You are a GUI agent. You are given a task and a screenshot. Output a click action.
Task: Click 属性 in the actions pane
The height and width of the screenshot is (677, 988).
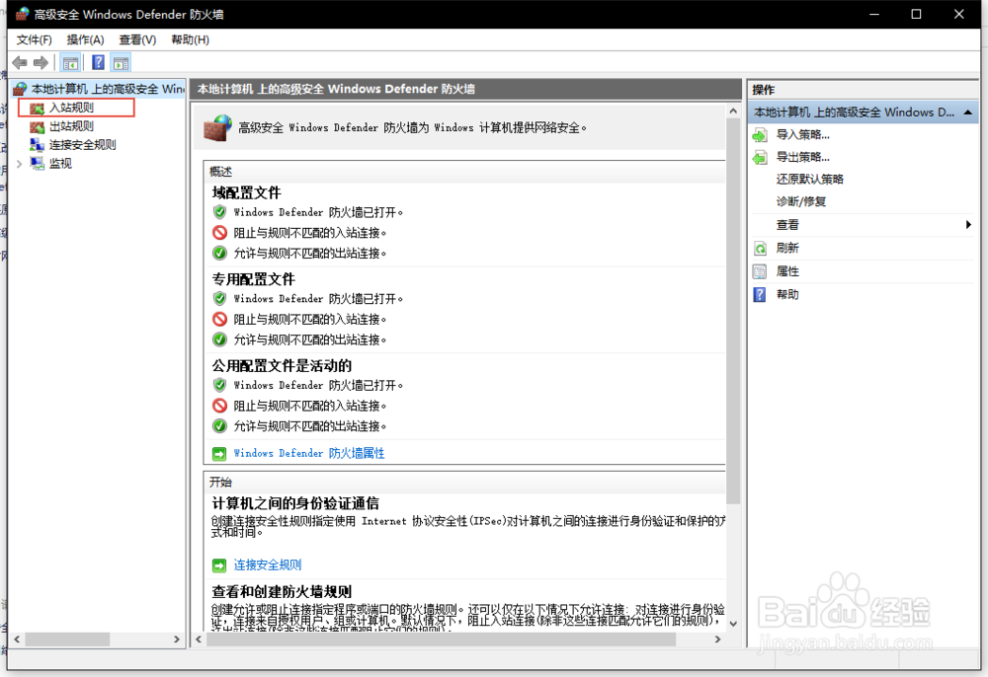point(787,271)
